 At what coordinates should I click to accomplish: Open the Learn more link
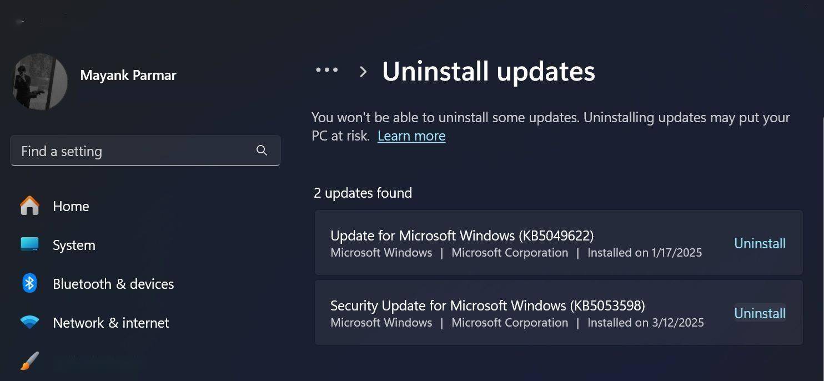pos(411,136)
